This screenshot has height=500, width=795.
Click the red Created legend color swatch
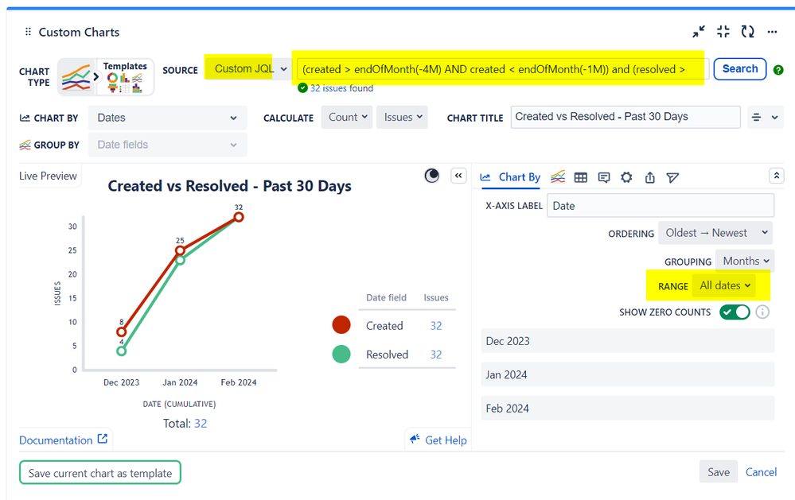tap(341, 324)
